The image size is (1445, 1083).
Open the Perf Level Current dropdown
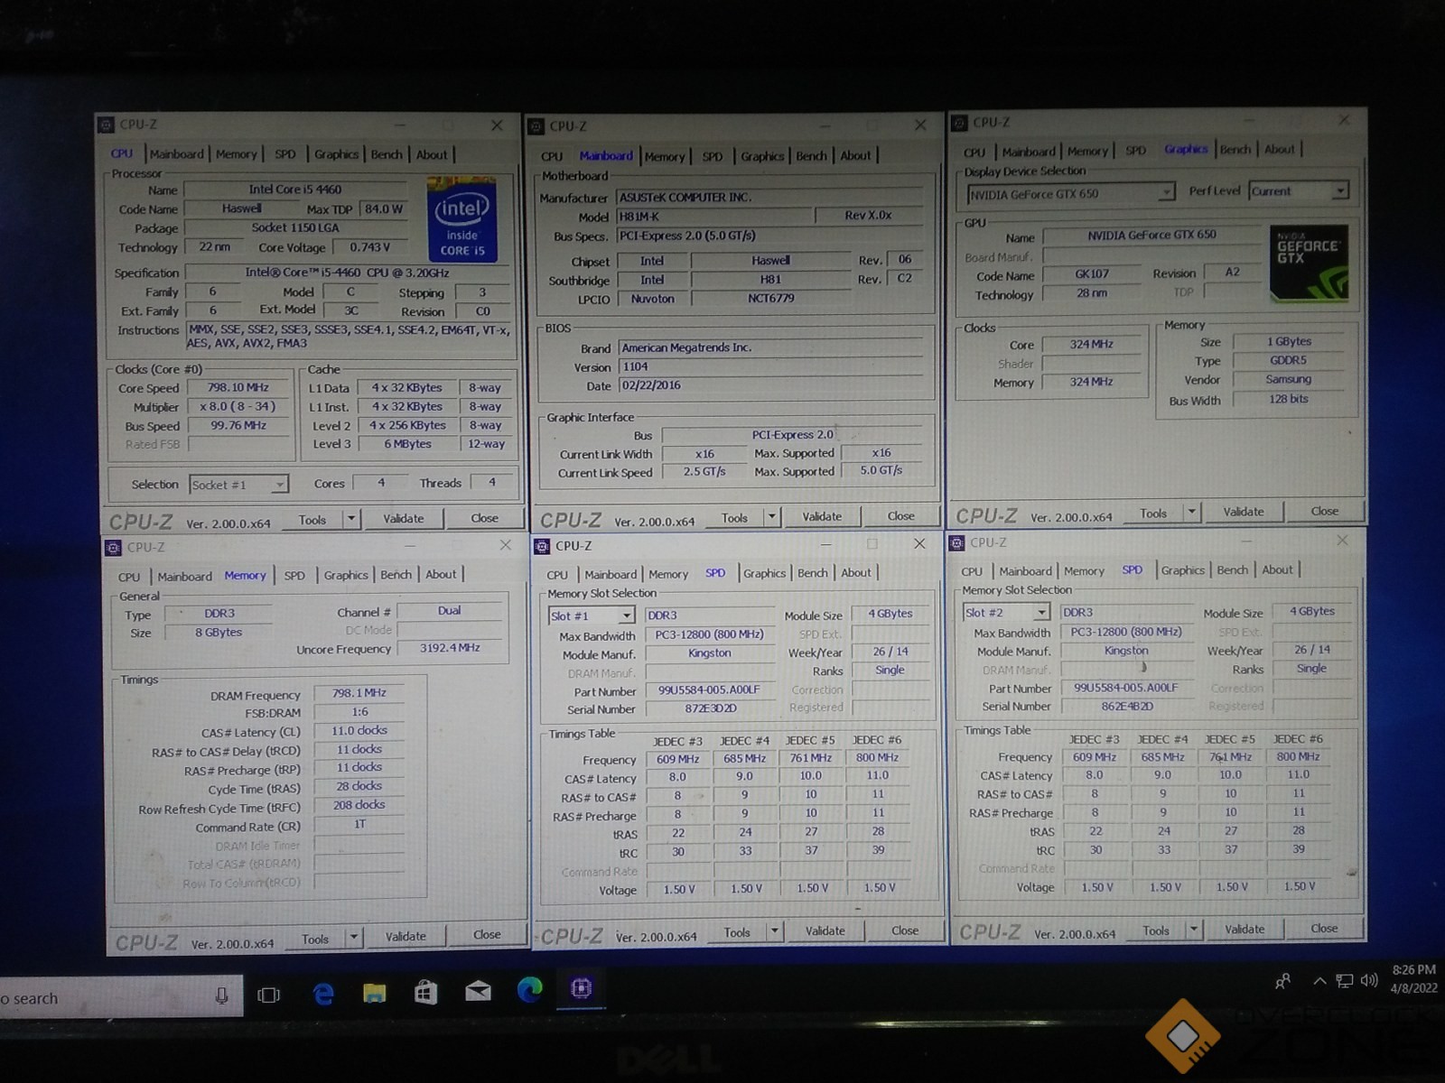click(x=1299, y=191)
